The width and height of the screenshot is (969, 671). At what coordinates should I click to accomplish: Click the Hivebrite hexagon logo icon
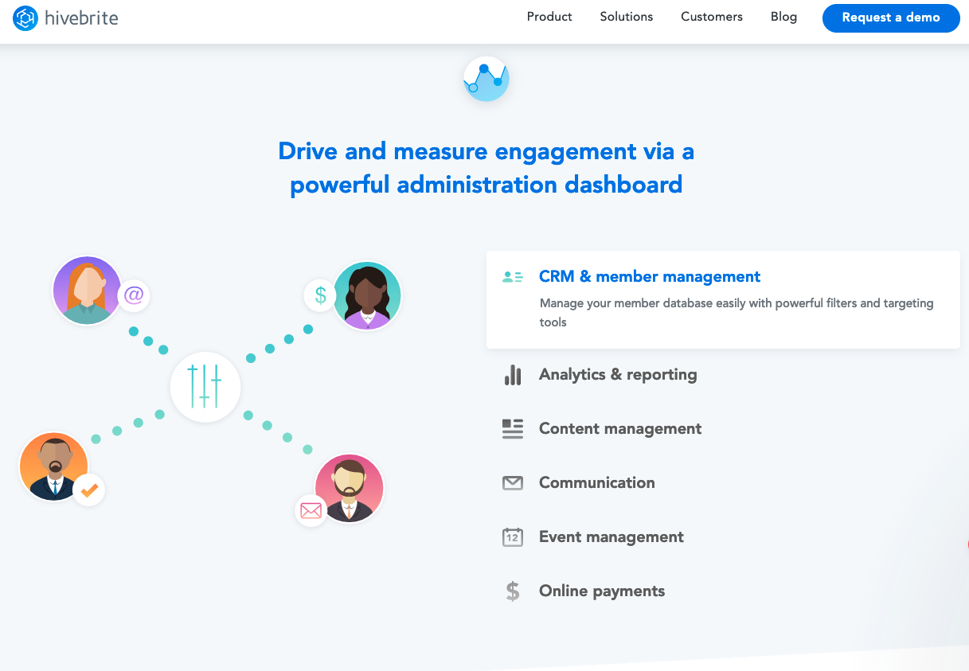pos(25,18)
